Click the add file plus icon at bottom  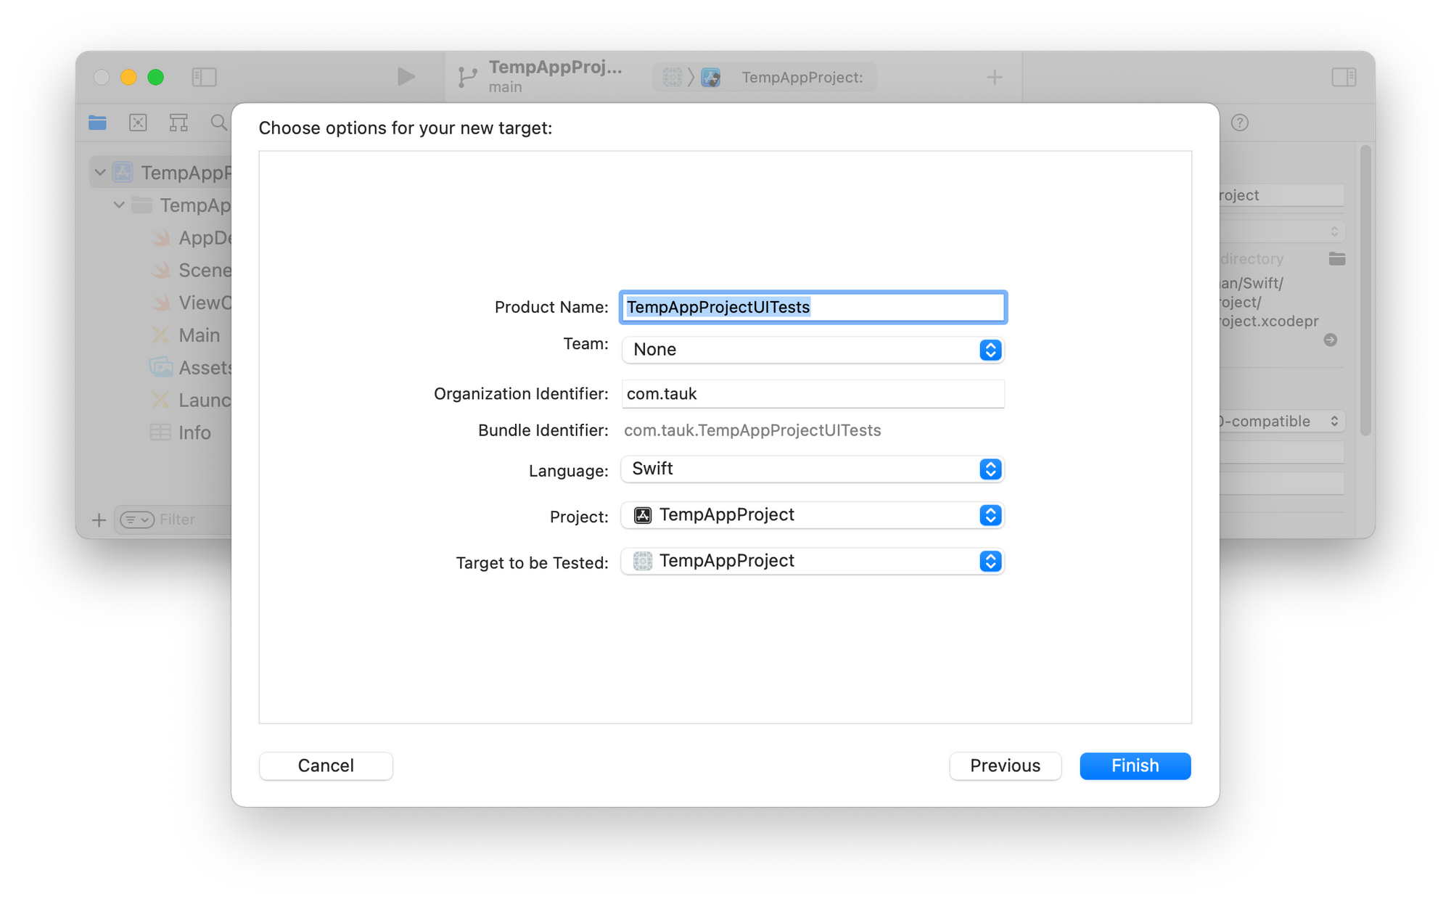pyautogui.click(x=99, y=520)
